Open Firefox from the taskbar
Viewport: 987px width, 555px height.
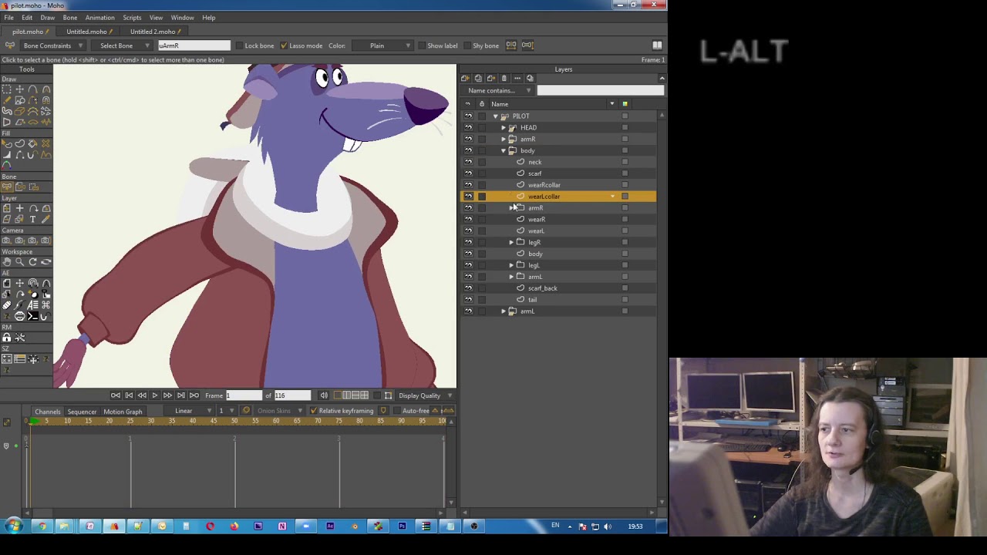click(234, 526)
